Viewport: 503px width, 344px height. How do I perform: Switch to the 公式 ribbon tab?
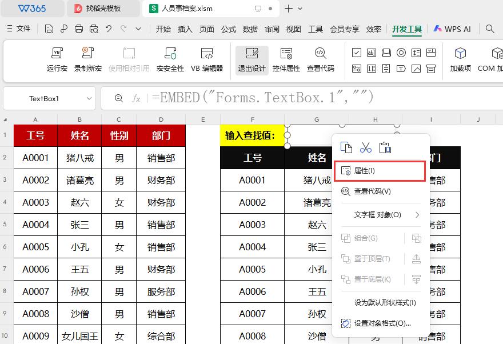pyautogui.click(x=229, y=29)
